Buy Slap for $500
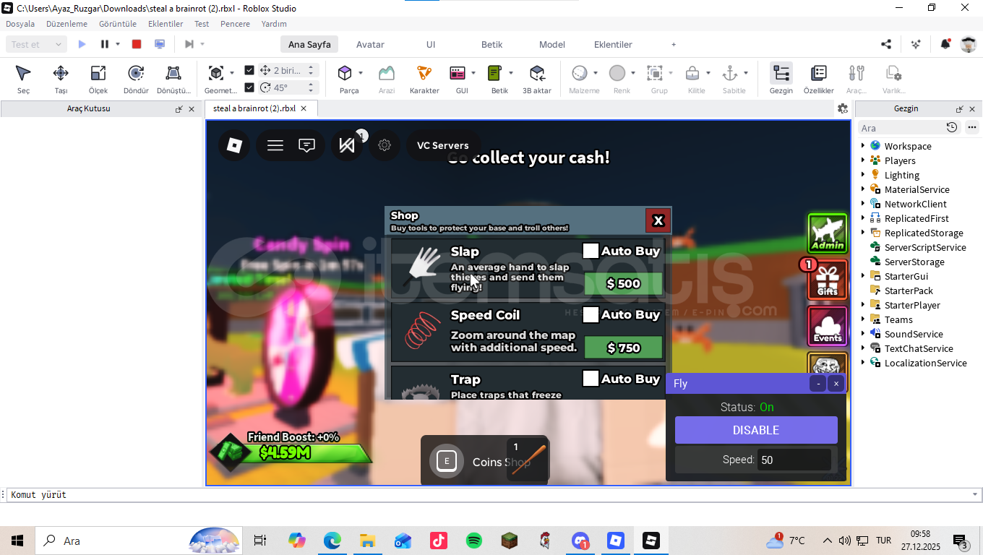 pos(623,283)
